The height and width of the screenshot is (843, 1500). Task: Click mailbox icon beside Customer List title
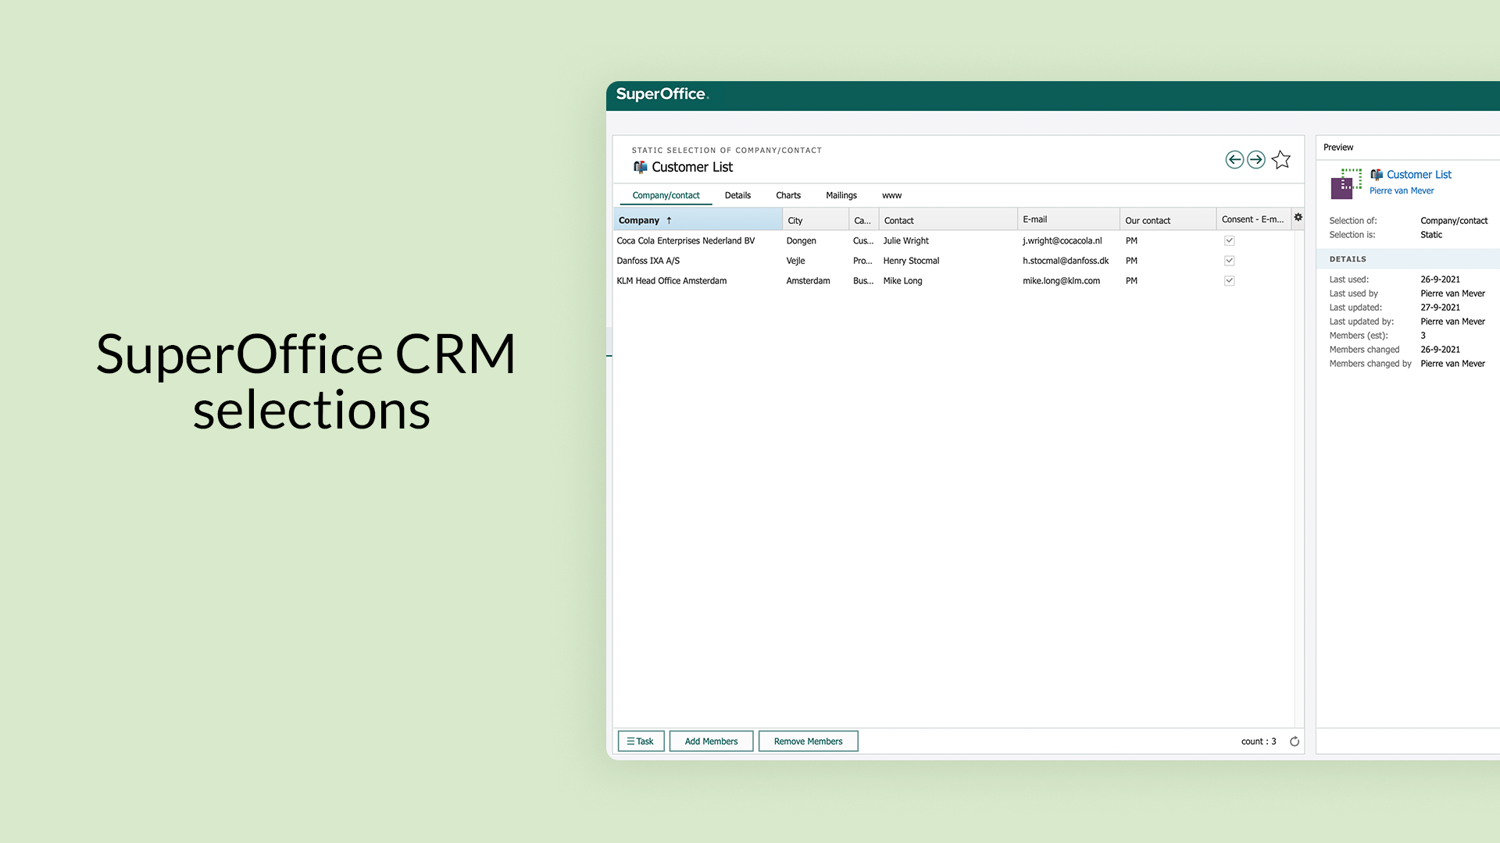point(641,167)
